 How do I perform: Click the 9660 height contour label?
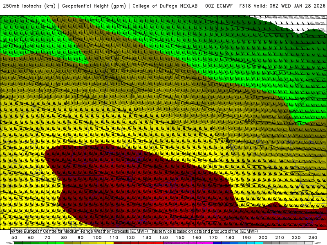pos(250,121)
